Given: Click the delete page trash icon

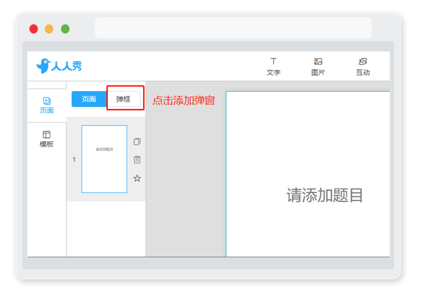Looking at the screenshot, I should (x=137, y=159).
